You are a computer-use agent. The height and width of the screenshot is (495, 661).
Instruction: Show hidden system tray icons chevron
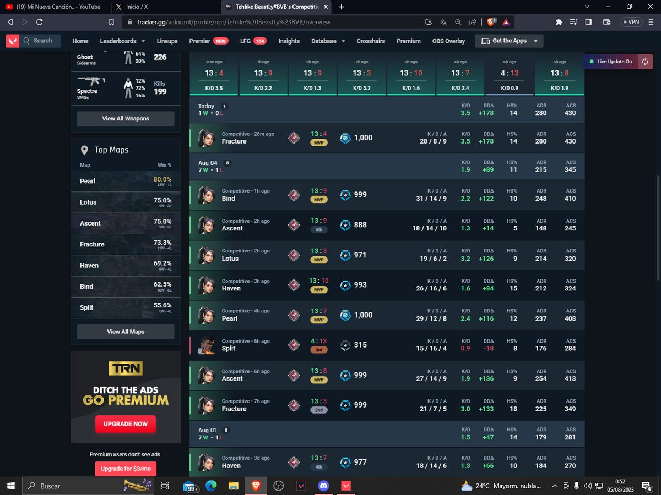(556, 486)
